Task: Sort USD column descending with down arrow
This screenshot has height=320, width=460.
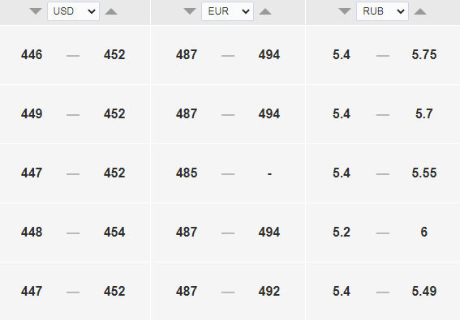Action: coord(36,11)
